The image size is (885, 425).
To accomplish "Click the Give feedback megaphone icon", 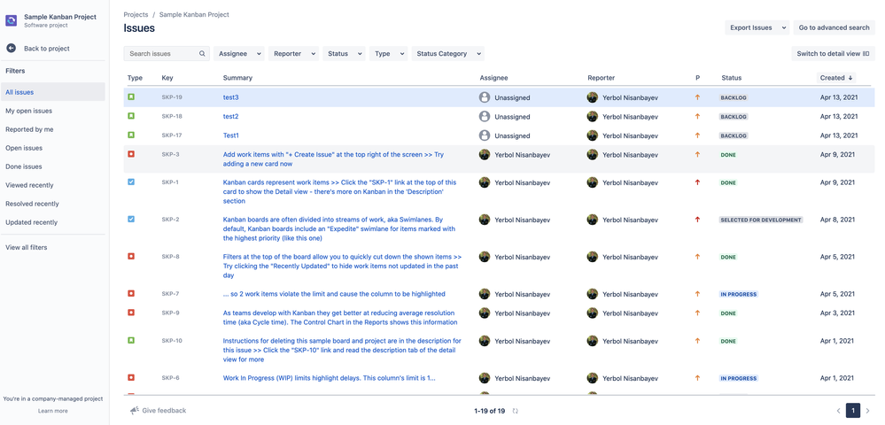I will point(135,411).
